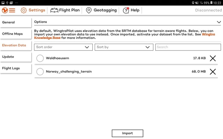223x139 pixels.
Task: Open the Settings tab
Action: (33, 10)
